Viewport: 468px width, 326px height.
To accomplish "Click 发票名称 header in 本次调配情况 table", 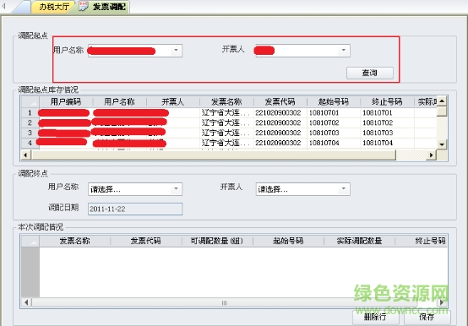I will [x=74, y=241].
